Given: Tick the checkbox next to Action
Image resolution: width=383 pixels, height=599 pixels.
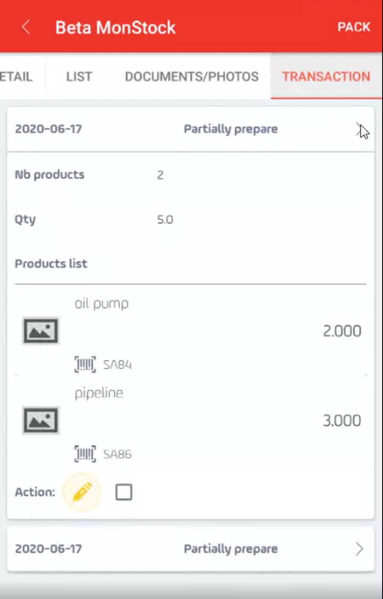Looking at the screenshot, I should pos(124,492).
